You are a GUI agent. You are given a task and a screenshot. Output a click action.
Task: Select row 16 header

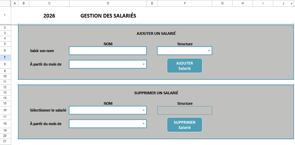[x=5, y=110]
